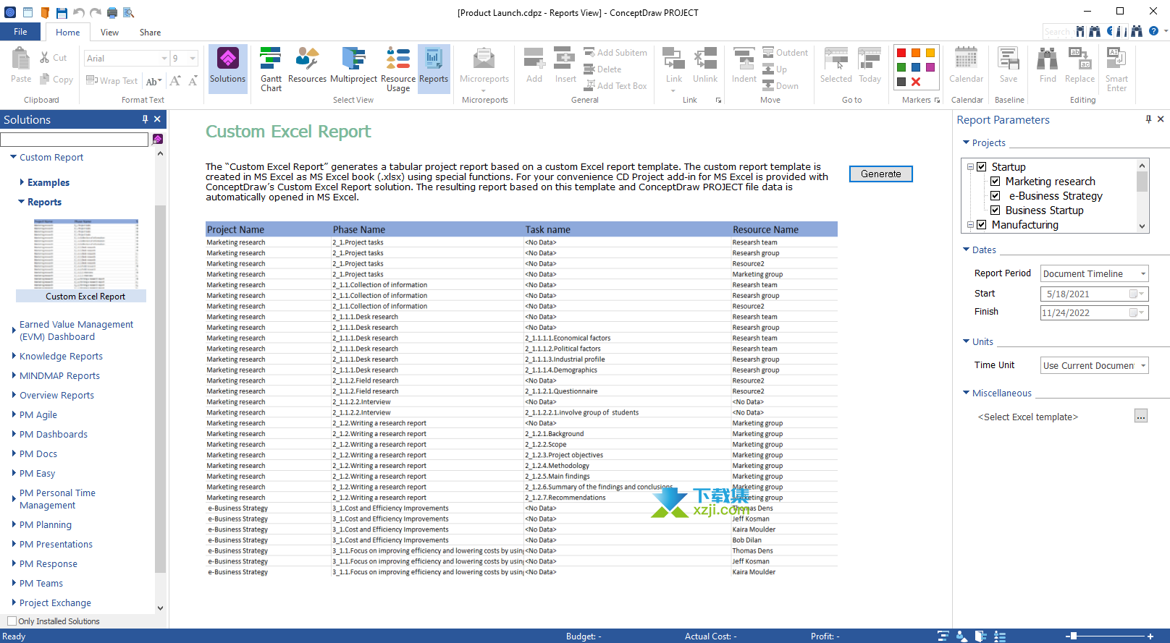Open Help via the question mark icon

pos(1153,31)
